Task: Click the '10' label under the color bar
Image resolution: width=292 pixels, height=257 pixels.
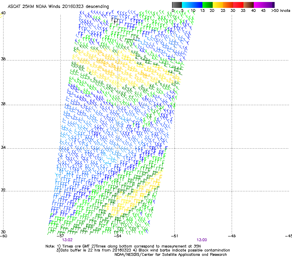Action: pyautogui.click(x=193, y=11)
